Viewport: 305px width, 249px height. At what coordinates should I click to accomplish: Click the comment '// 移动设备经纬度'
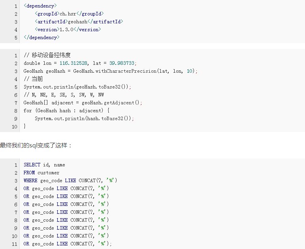tap(47, 55)
